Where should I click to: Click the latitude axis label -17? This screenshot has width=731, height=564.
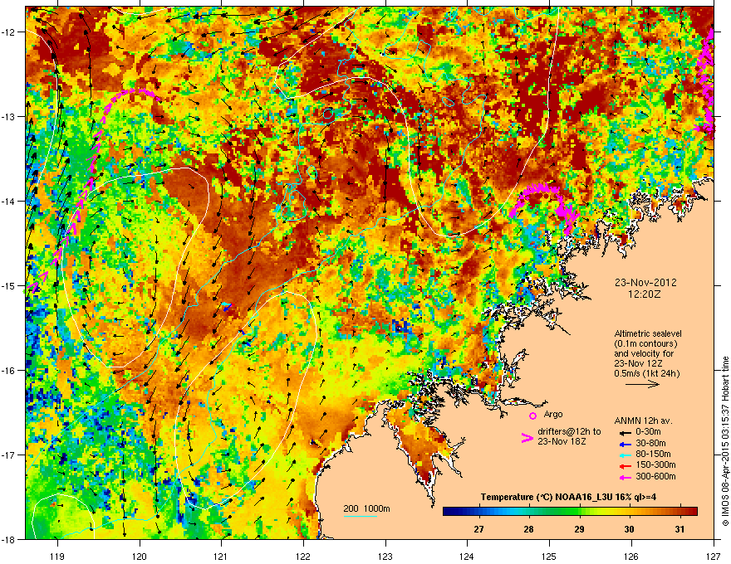click(9, 455)
